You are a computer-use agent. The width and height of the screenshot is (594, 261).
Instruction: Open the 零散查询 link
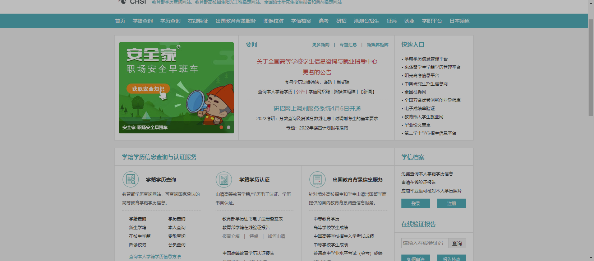coord(177,236)
